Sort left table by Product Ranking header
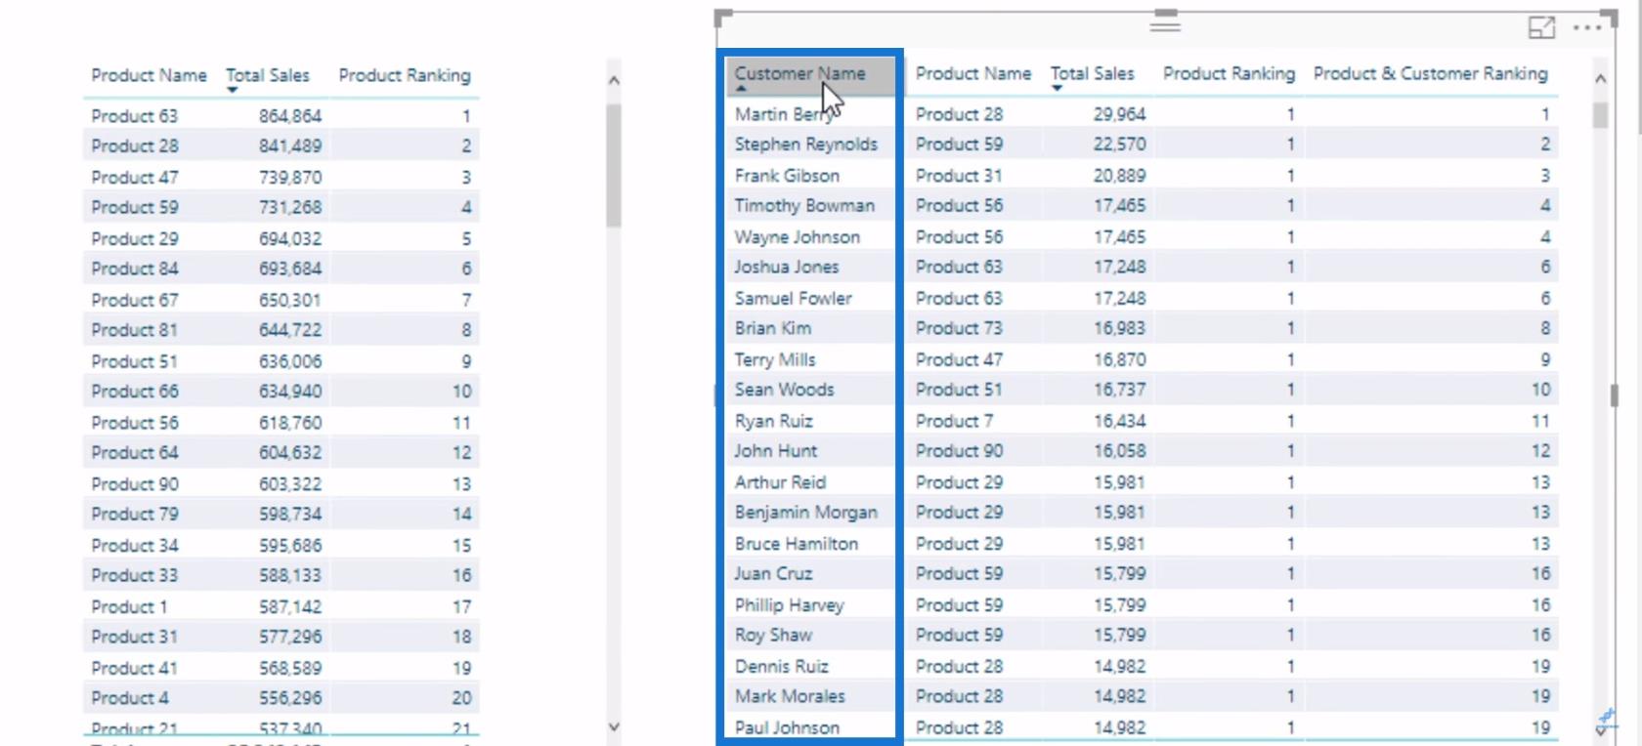The height and width of the screenshot is (746, 1642). pos(404,76)
